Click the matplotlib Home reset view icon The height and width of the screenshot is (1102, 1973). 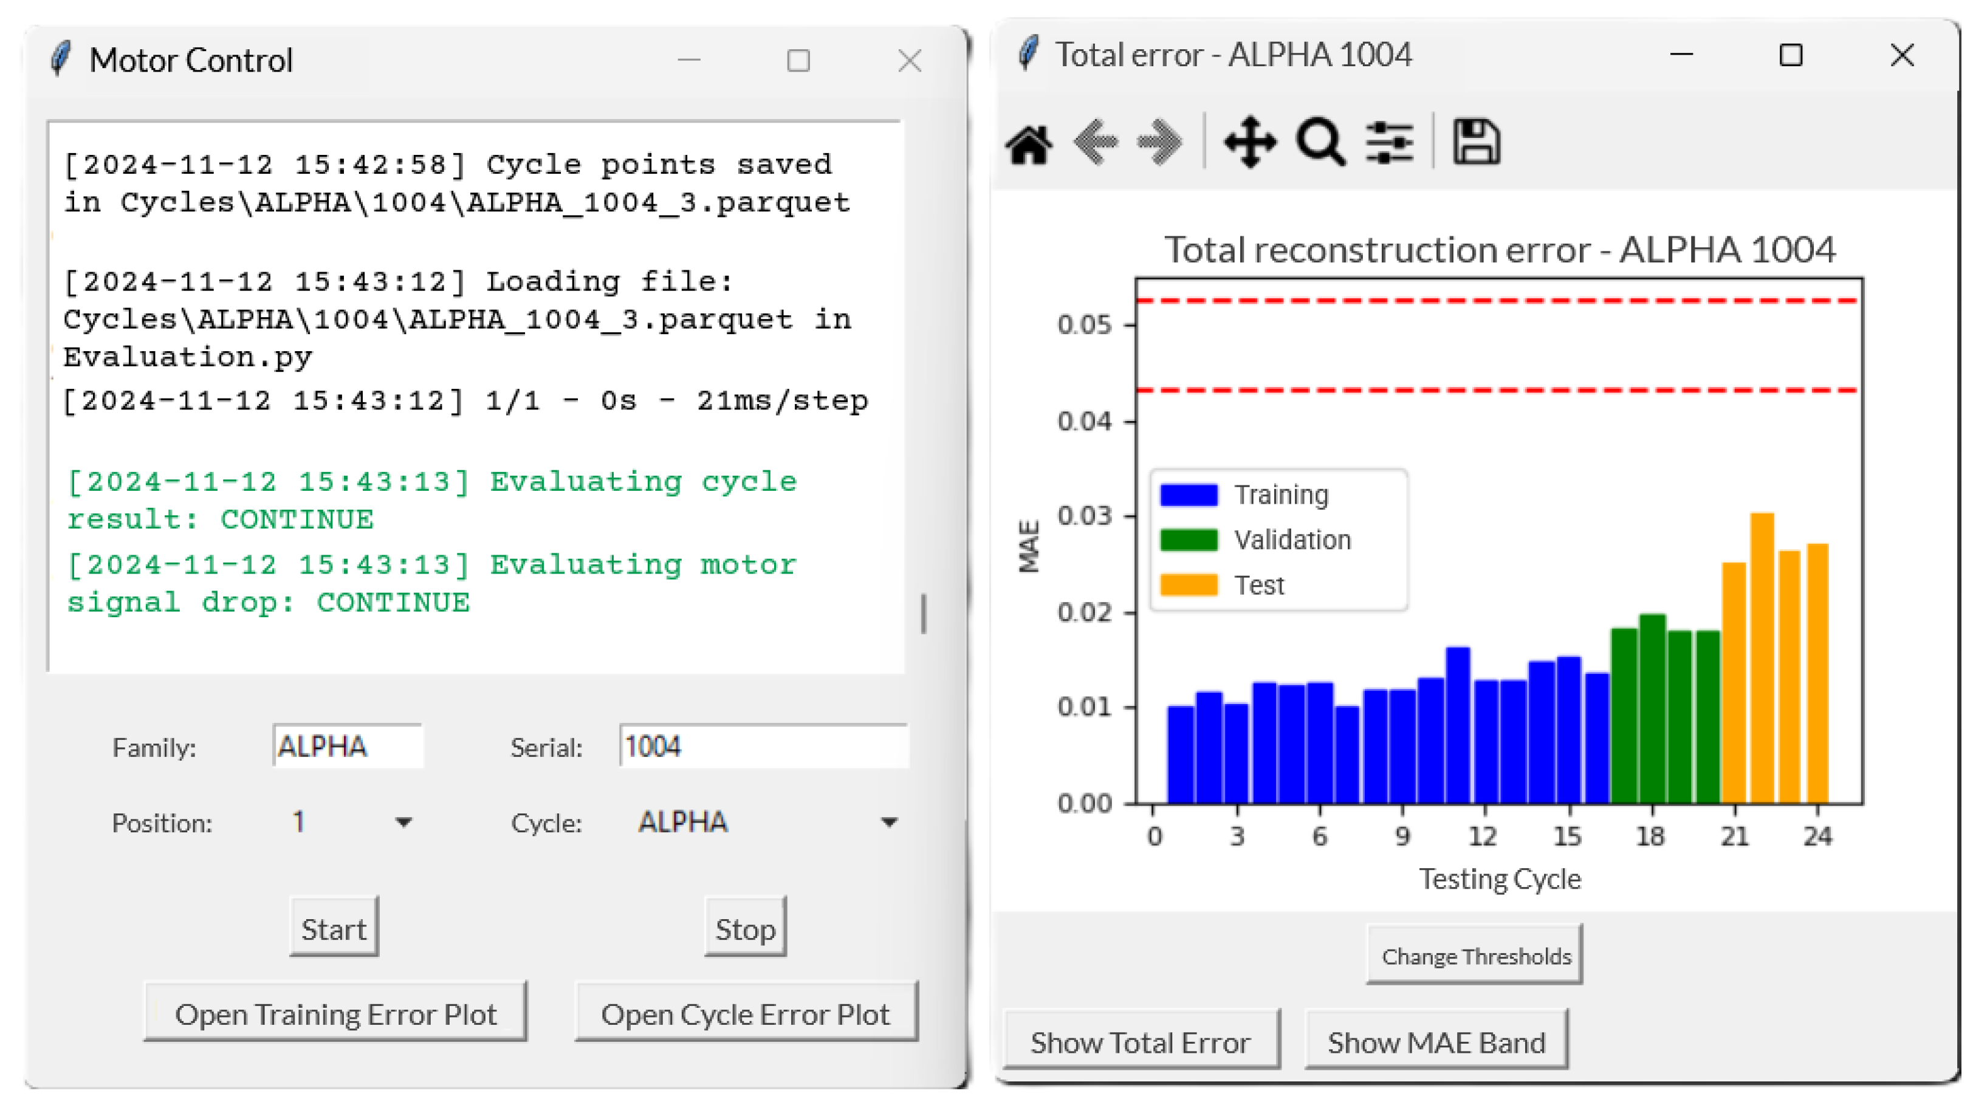[1029, 143]
